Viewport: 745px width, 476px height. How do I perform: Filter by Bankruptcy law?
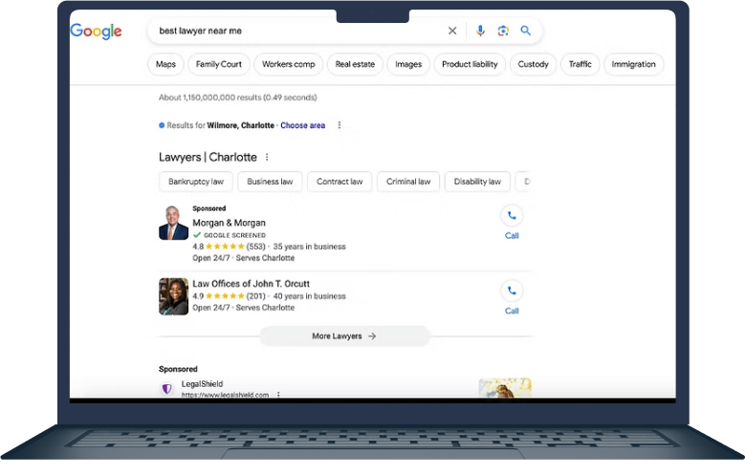pyautogui.click(x=196, y=182)
